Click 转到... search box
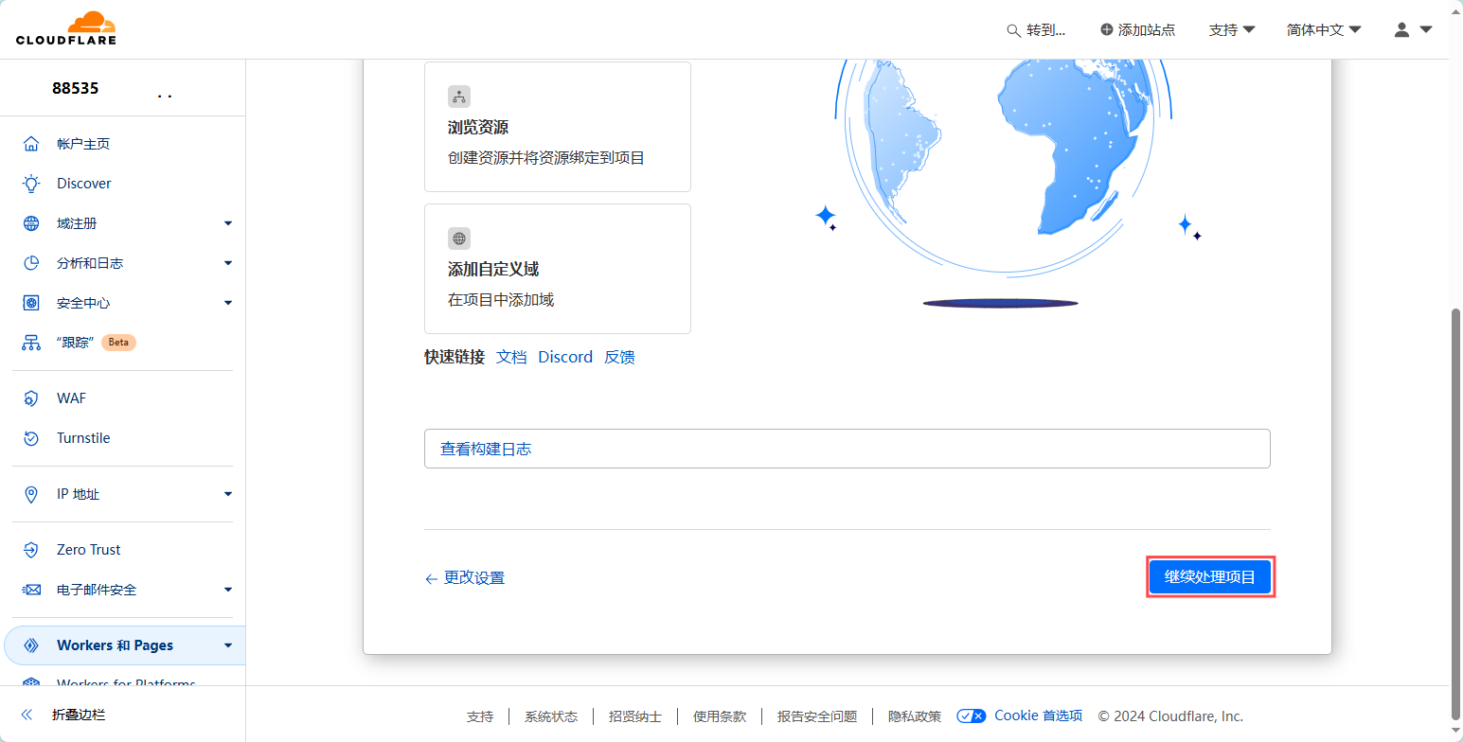 tap(1036, 29)
